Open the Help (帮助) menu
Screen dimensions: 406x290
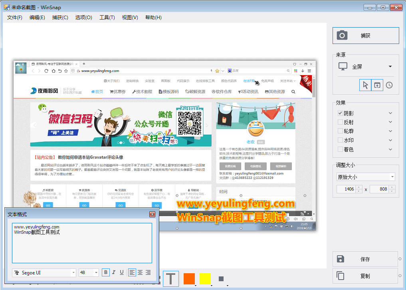point(153,17)
